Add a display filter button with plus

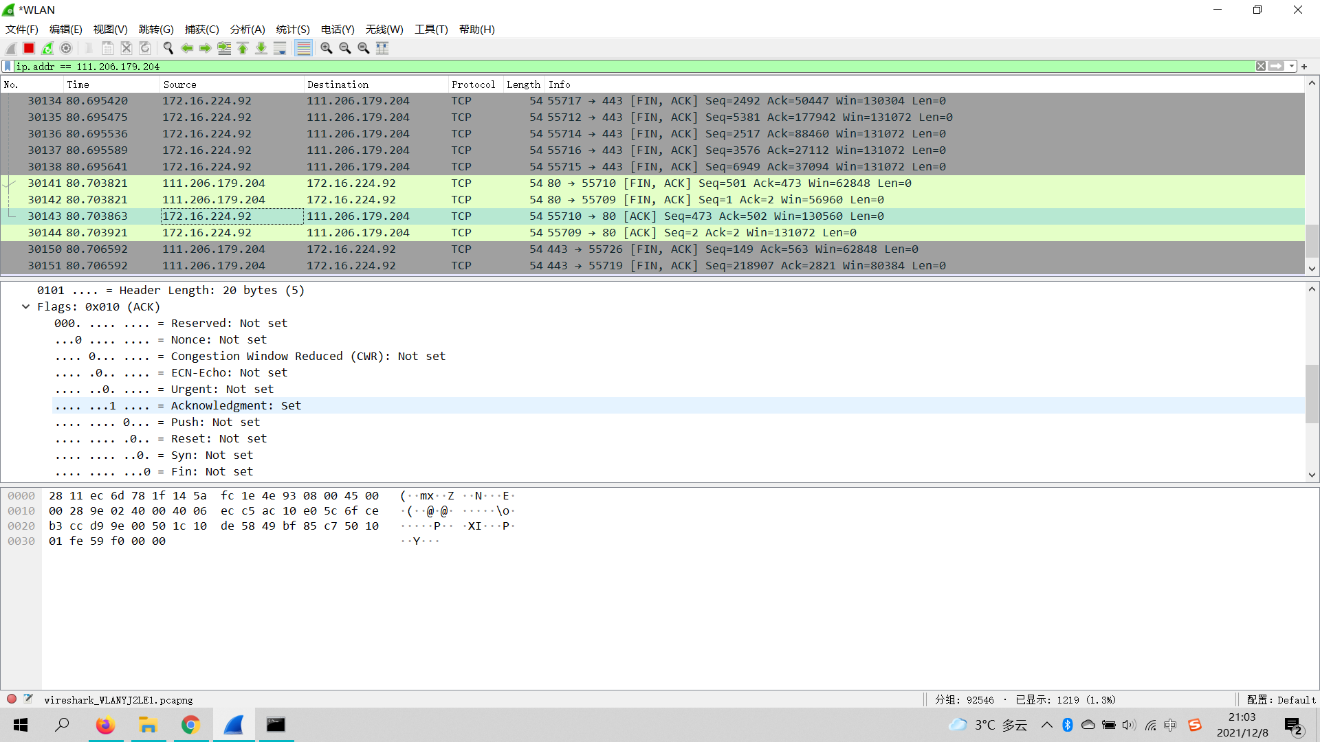(1304, 67)
